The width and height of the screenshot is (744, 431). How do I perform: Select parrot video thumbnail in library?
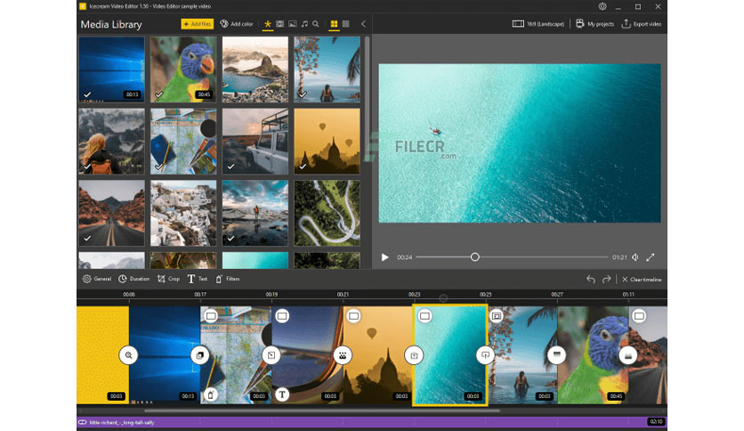point(183,69)
